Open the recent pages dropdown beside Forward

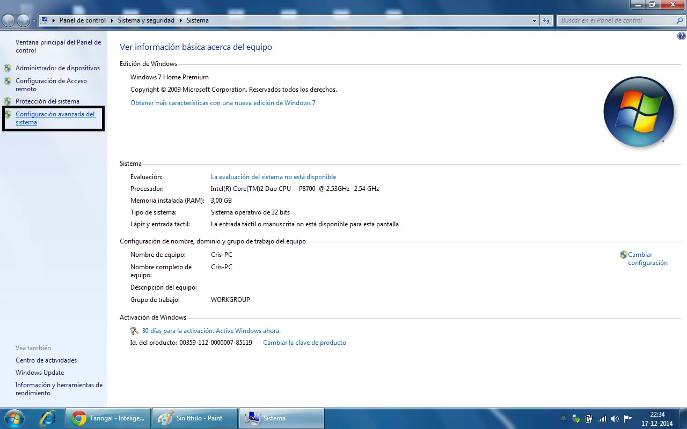click(x=34, y=21)
